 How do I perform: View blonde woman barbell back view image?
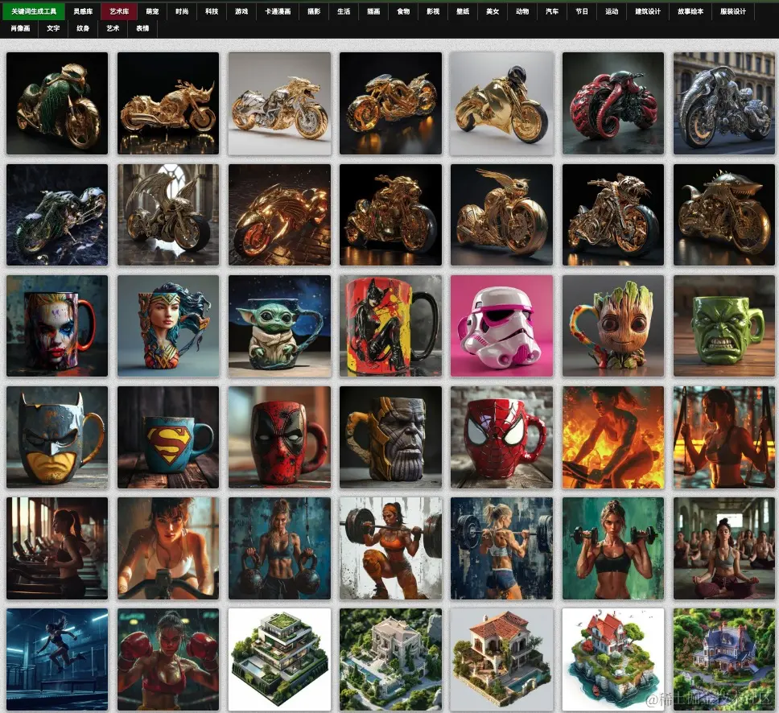pyautogui.click(x=502, y=549)
